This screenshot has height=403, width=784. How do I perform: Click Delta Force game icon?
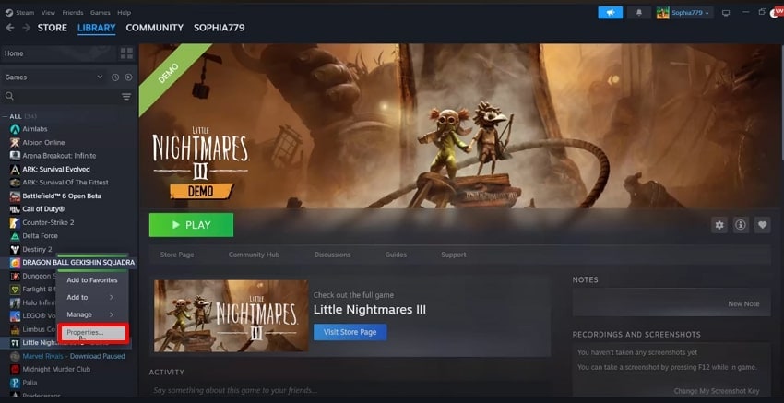[15, 235]
